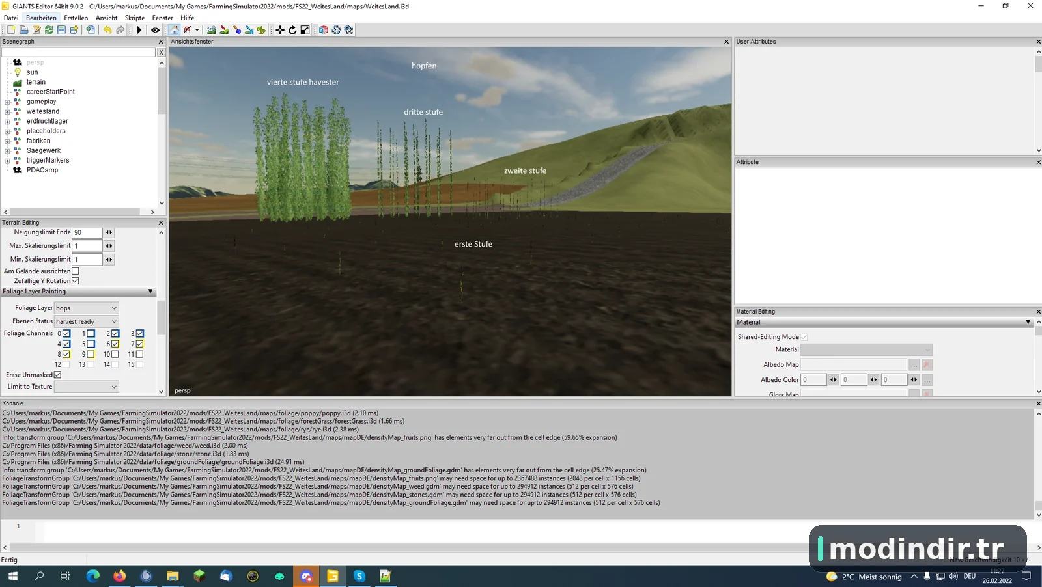Open the Foliage Layer dropdown
This screenshot has width=1042, height=587.
[87, 308]
